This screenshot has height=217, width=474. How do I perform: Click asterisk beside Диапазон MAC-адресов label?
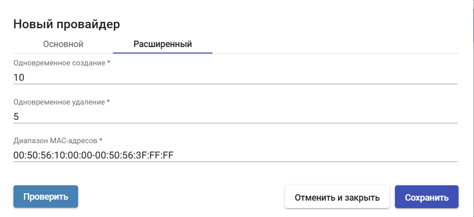101,140
